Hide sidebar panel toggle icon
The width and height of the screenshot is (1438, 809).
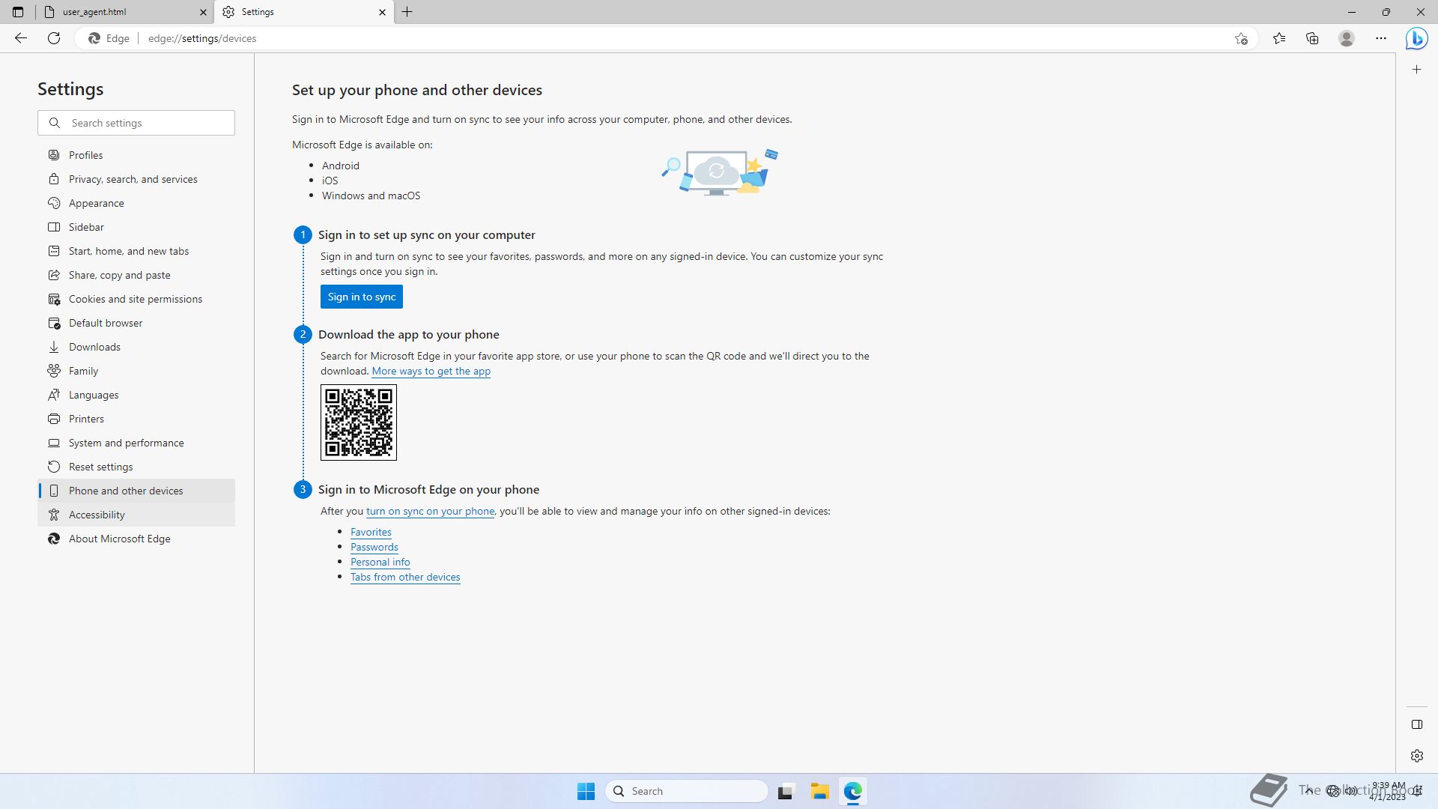coord(1416,724)
